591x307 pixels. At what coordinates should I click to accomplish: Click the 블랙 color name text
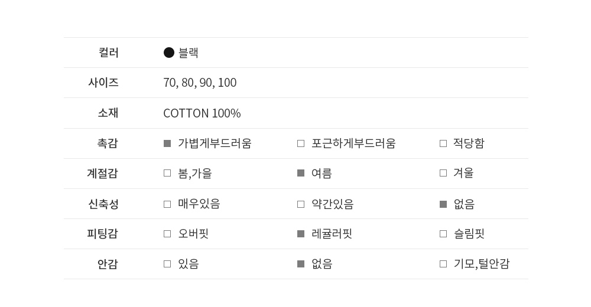coord(189,53)
